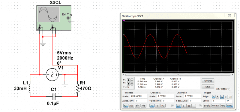Image resolution: width=240 pixels, height=112 pixels.
Task: Click the Reverse button
Action: [x=208, y=81]
